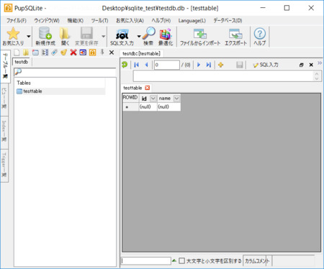Click the table filter search field
This screenshot has width=324, height=269.
coord(65,72)
